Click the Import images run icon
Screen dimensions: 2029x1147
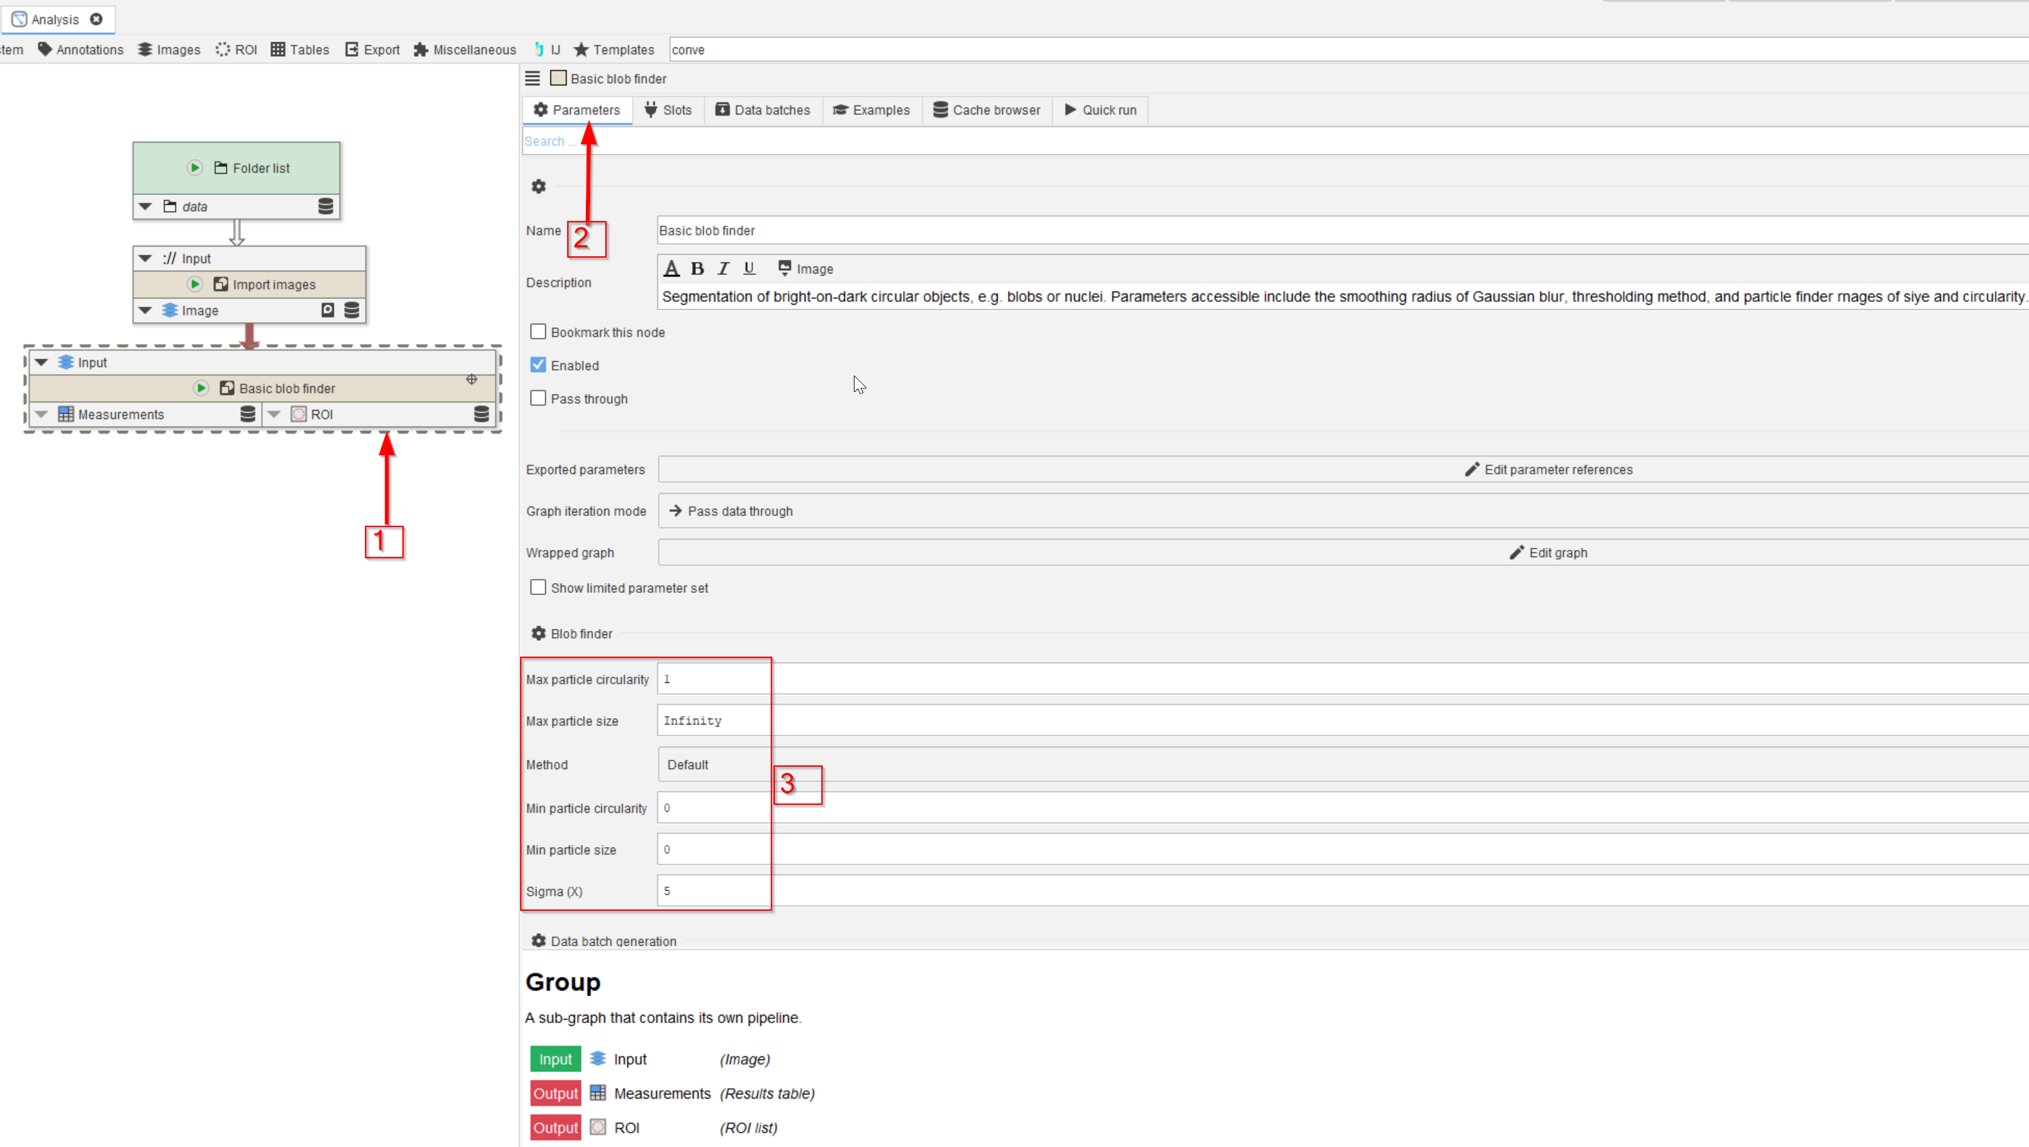[x=195, y=285]
